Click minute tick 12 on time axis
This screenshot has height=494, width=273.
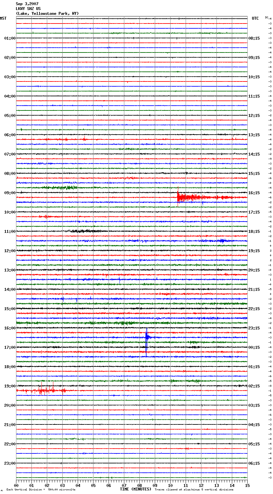coord(201,485)
